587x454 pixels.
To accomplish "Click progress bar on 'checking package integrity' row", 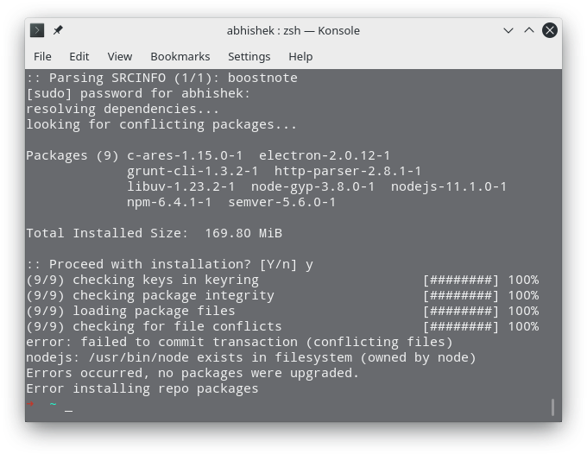I will (x=461, y=296).
